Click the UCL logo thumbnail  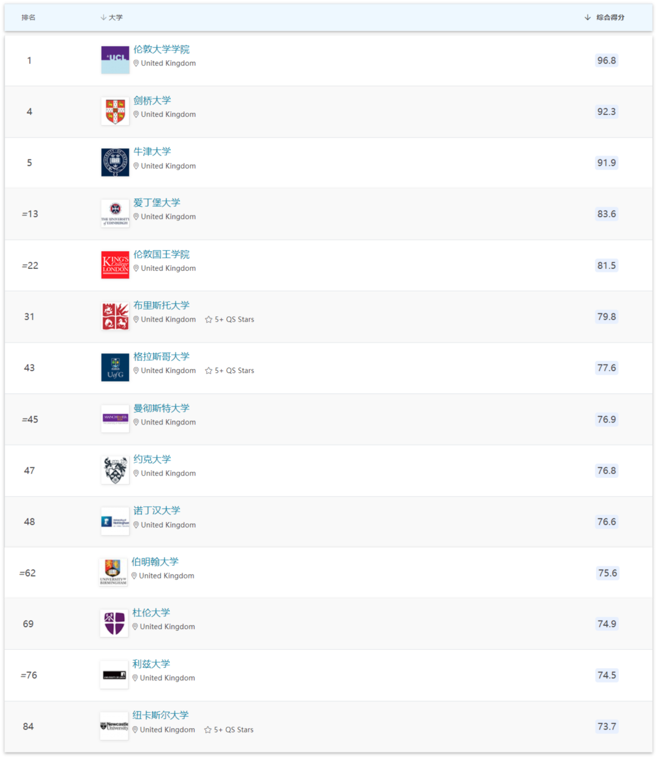click(115, 60)
